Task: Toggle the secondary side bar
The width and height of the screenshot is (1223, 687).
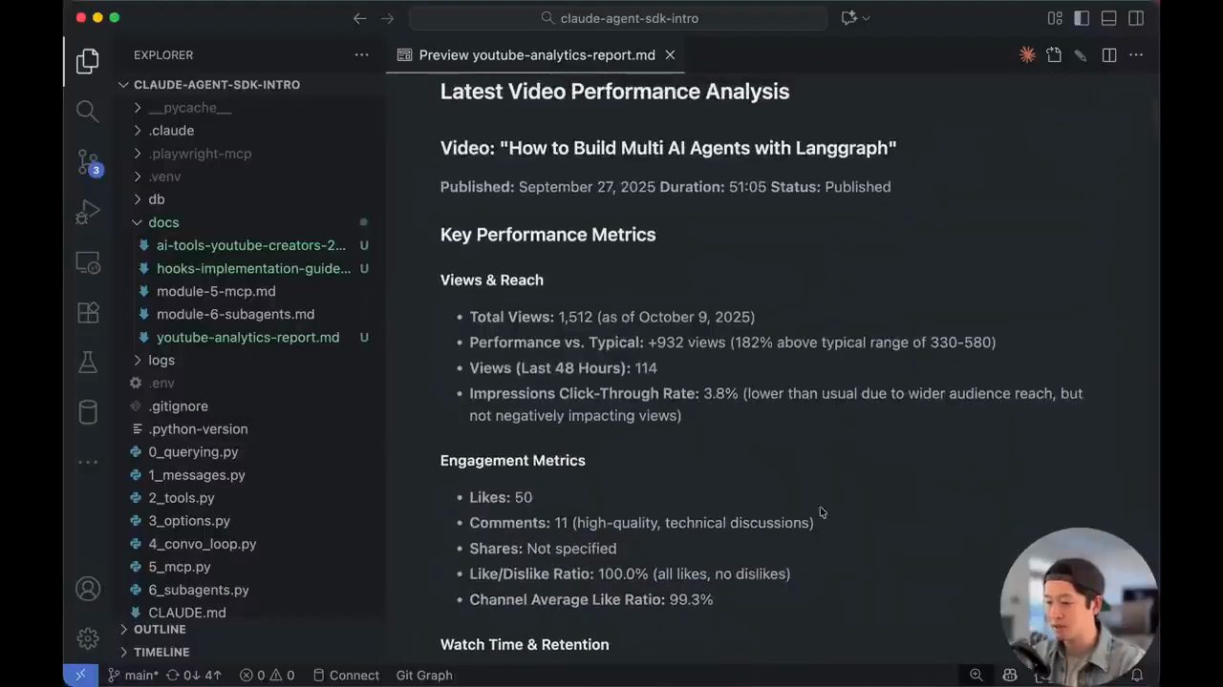Action: 1136,18
